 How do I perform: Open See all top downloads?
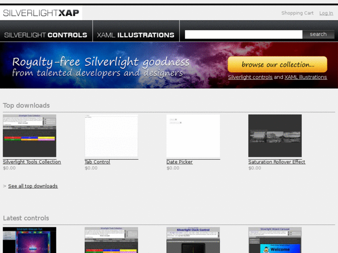(33, 186)
